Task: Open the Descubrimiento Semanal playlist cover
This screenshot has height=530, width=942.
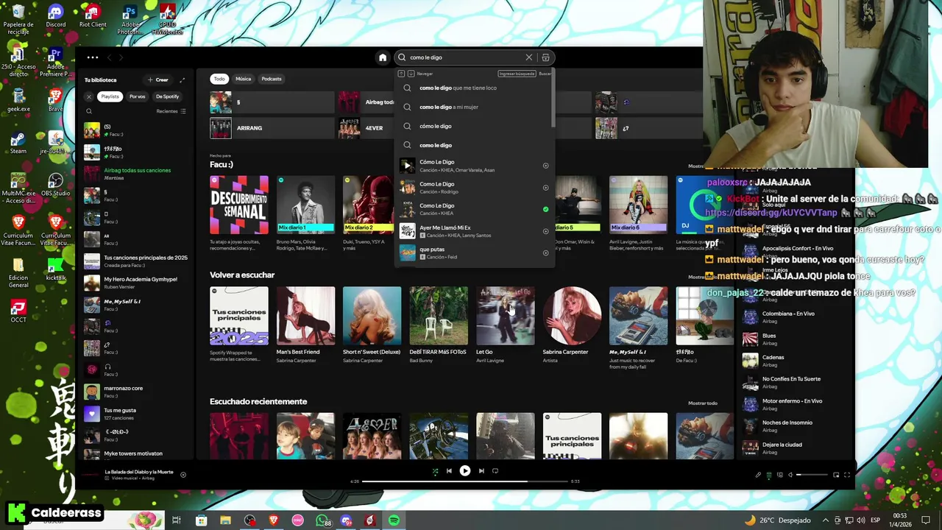Action: (239, 205)
